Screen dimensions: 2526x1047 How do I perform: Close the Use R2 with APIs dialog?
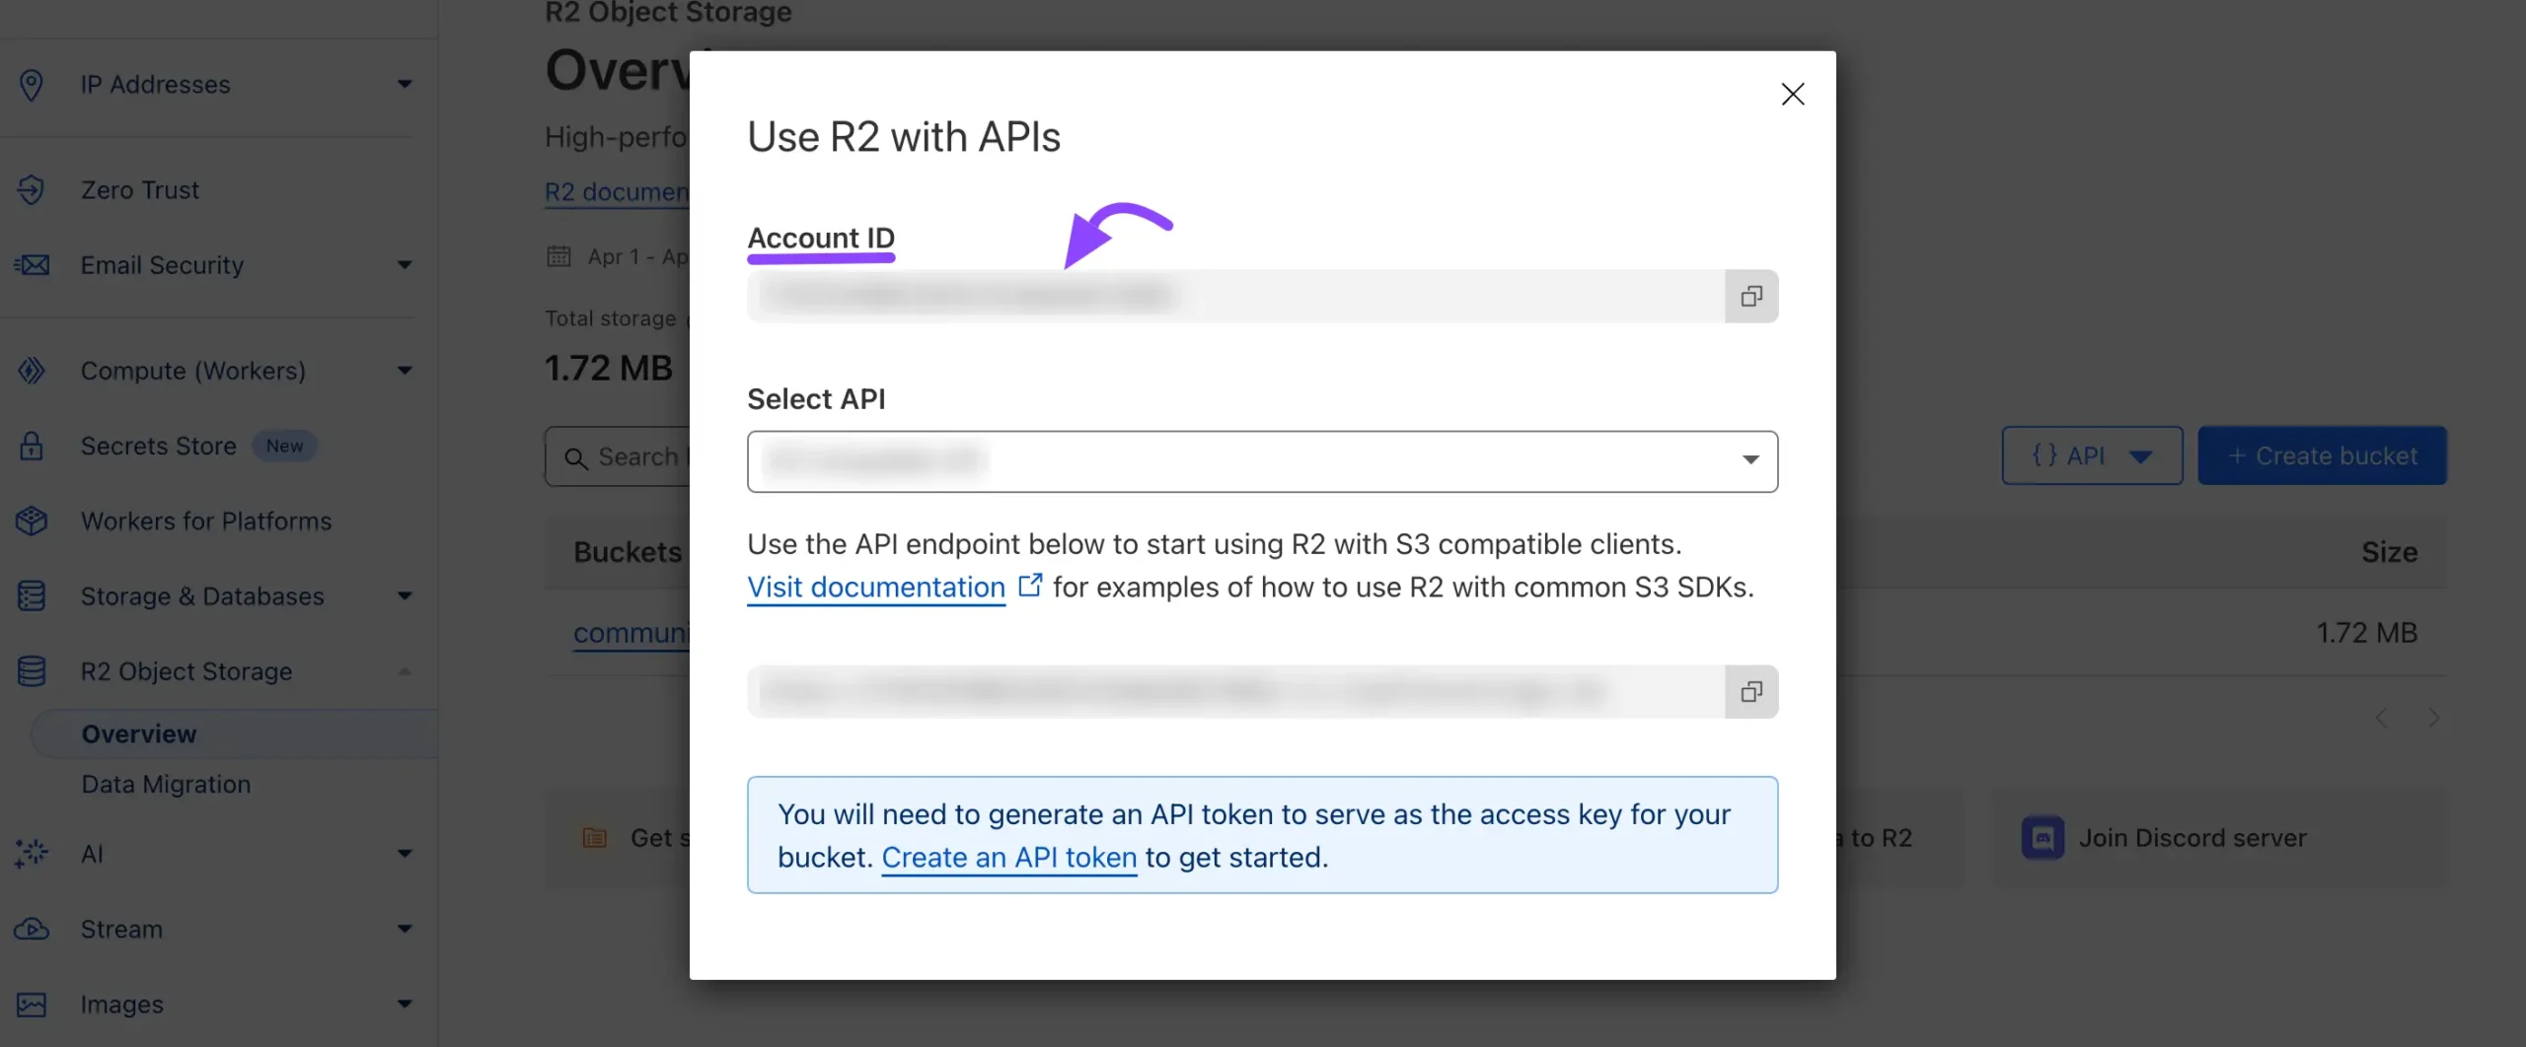(x=1793, y=94)
